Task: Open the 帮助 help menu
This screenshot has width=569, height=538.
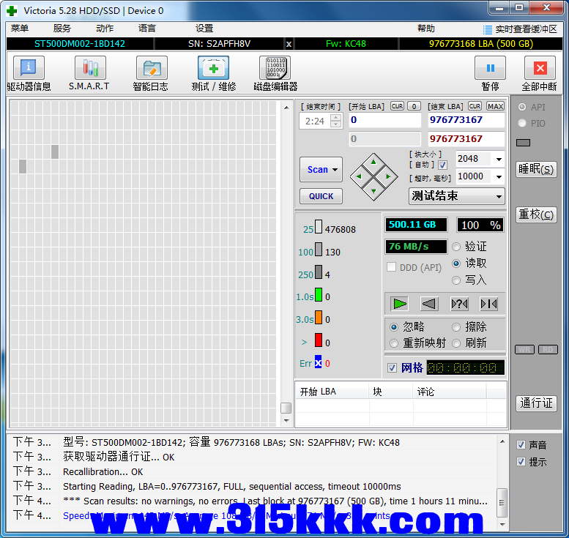Action: pyautogui.click(x=426, y=29)
